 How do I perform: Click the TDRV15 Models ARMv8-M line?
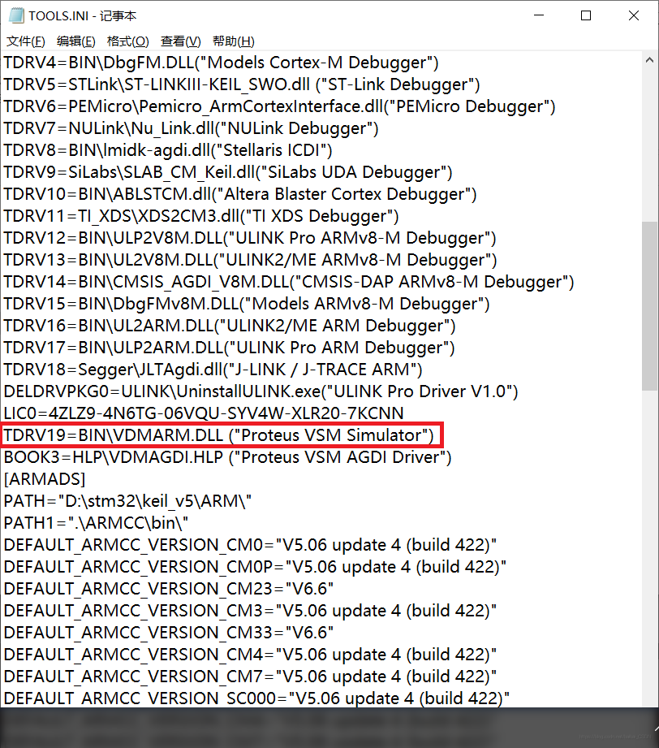point(247,304)
